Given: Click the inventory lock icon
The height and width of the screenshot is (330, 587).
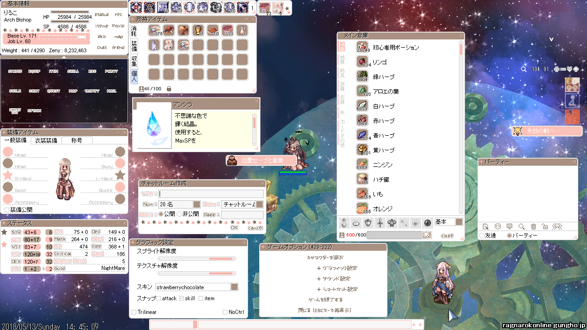Looking at the screenshot, I should [169, 88].
